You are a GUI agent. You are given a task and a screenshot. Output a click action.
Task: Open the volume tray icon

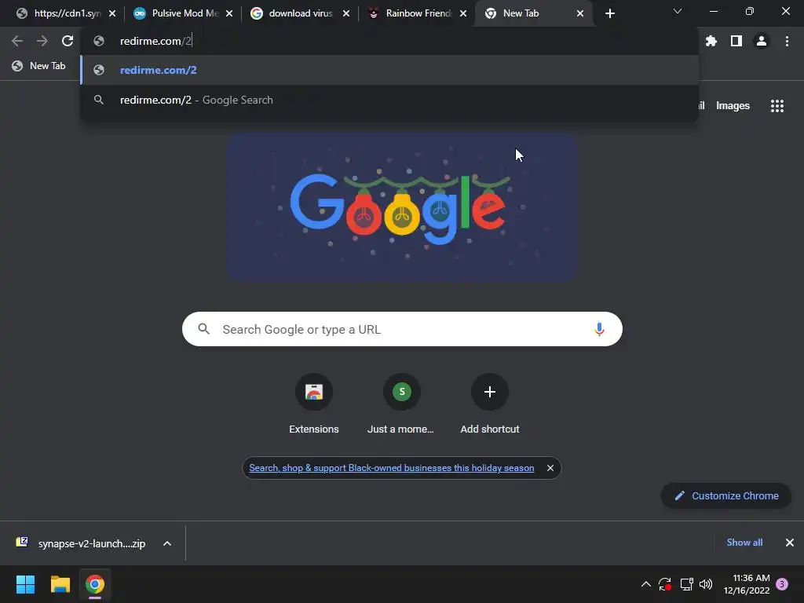point(706,584)
